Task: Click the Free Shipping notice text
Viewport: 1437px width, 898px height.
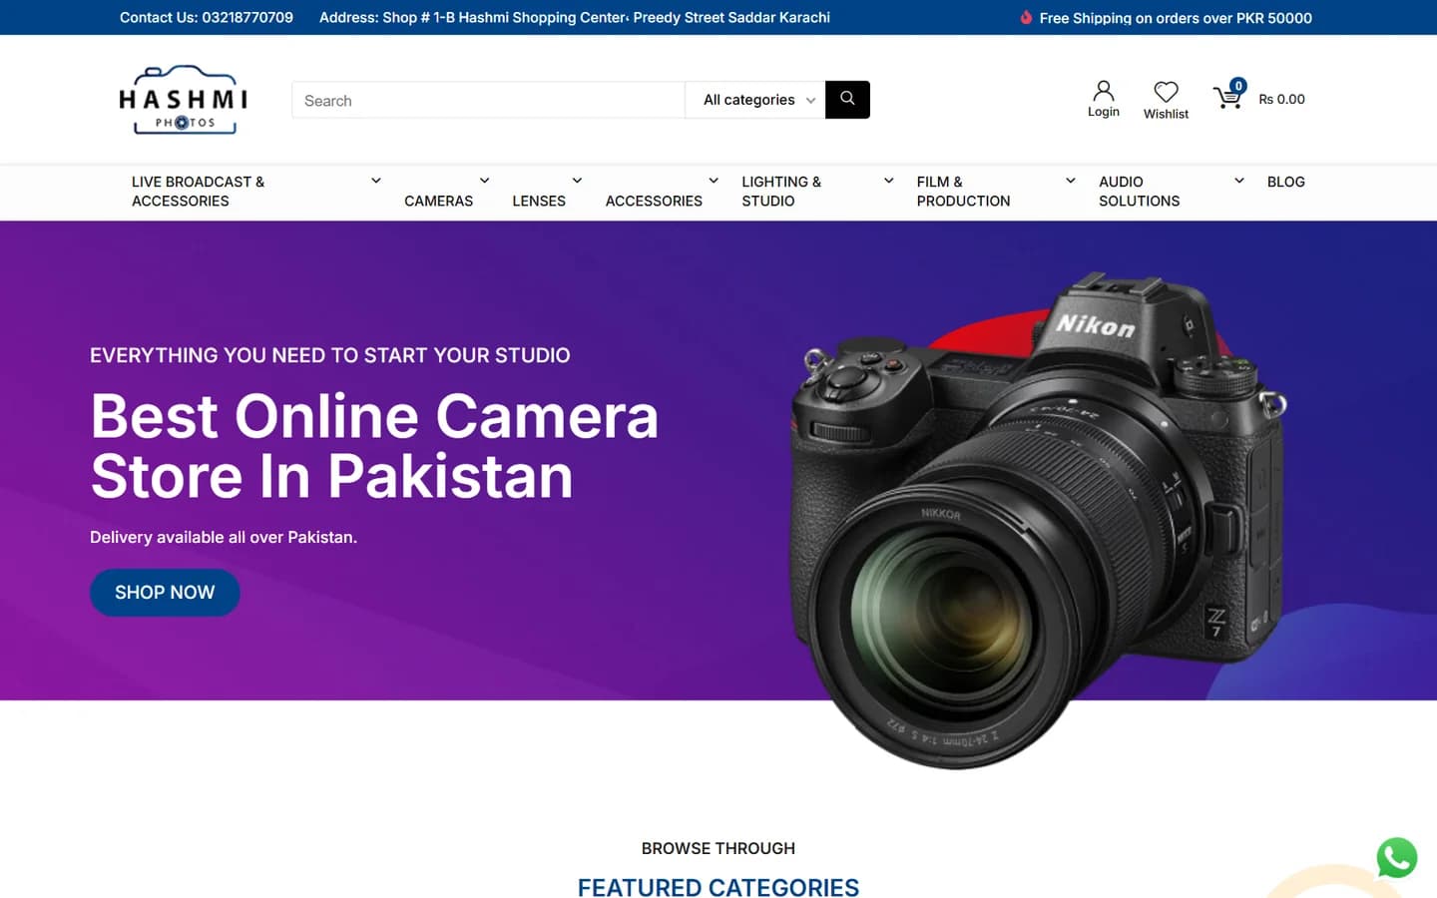Action: (x=1176, y=18)
